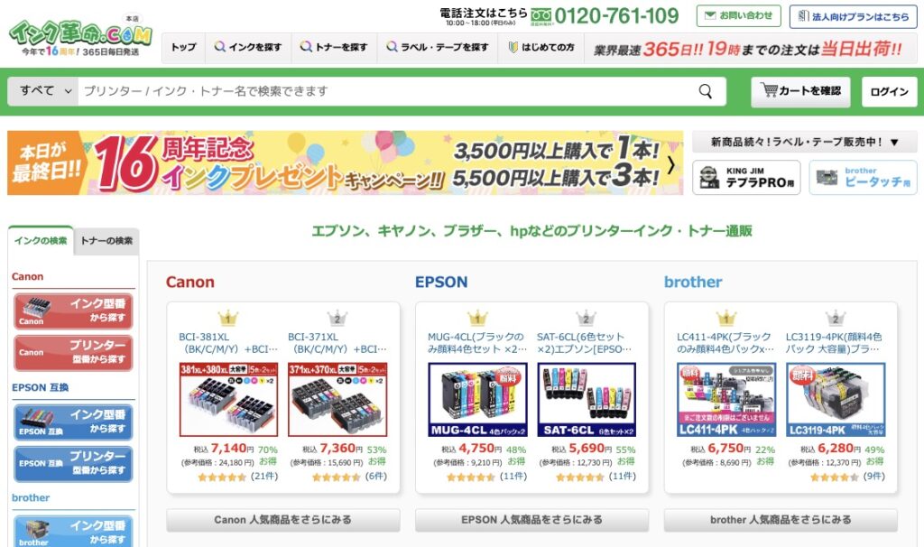
Task: Click Canon インク型番から探す sidebar button
Action: pos(73,311)
